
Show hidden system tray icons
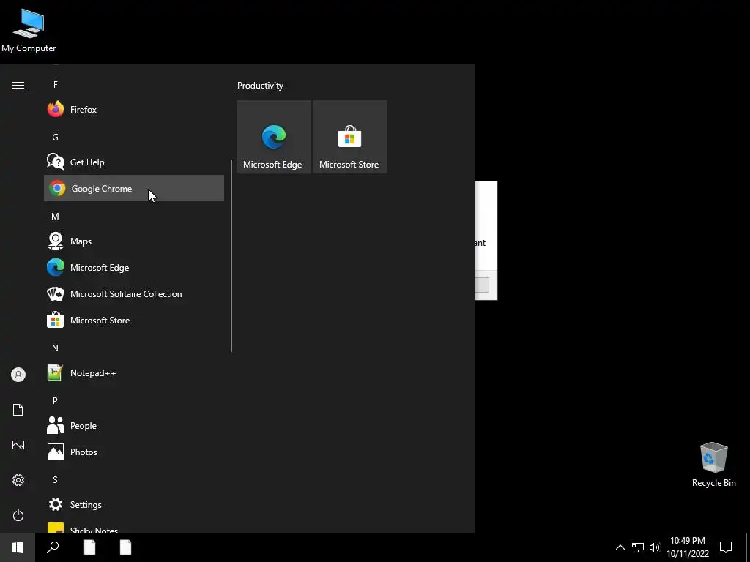pyautogui.click(x=620, y=547)
